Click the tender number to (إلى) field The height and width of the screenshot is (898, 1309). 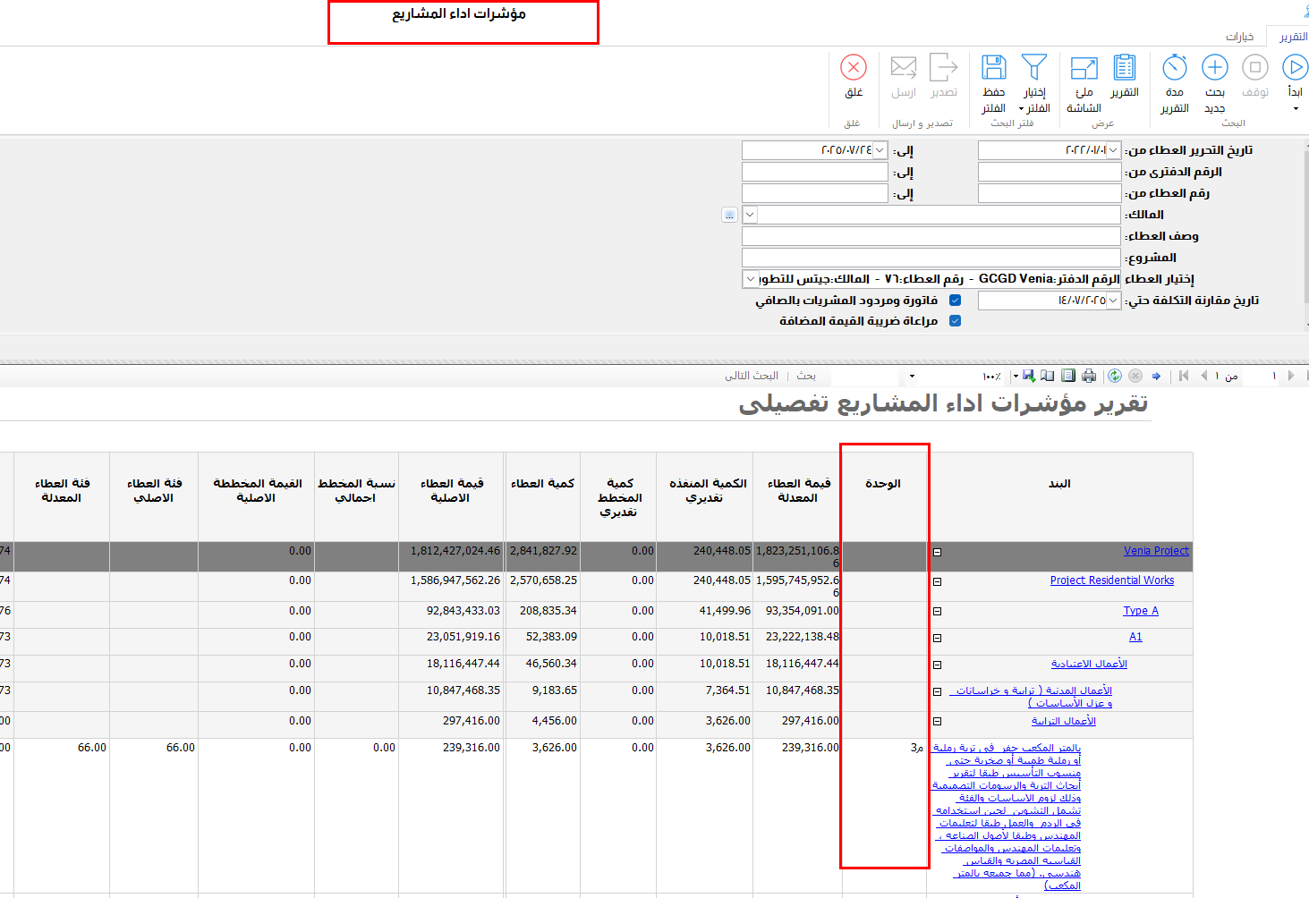pyautogui.click(x=815, y=193)
